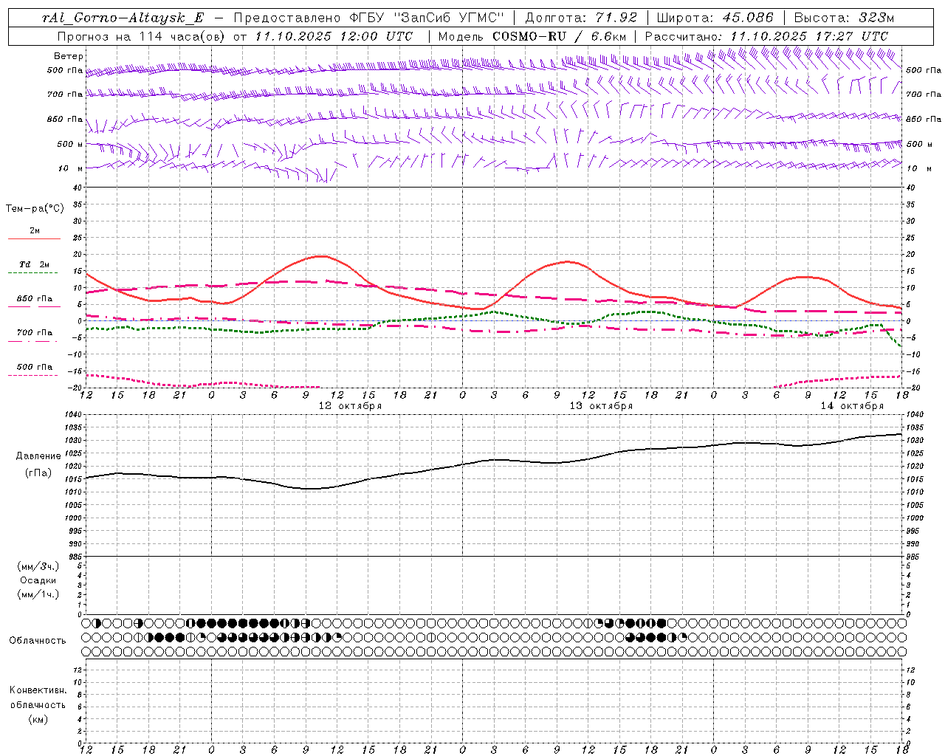Click the Давление panel label

tap(38, 456)
